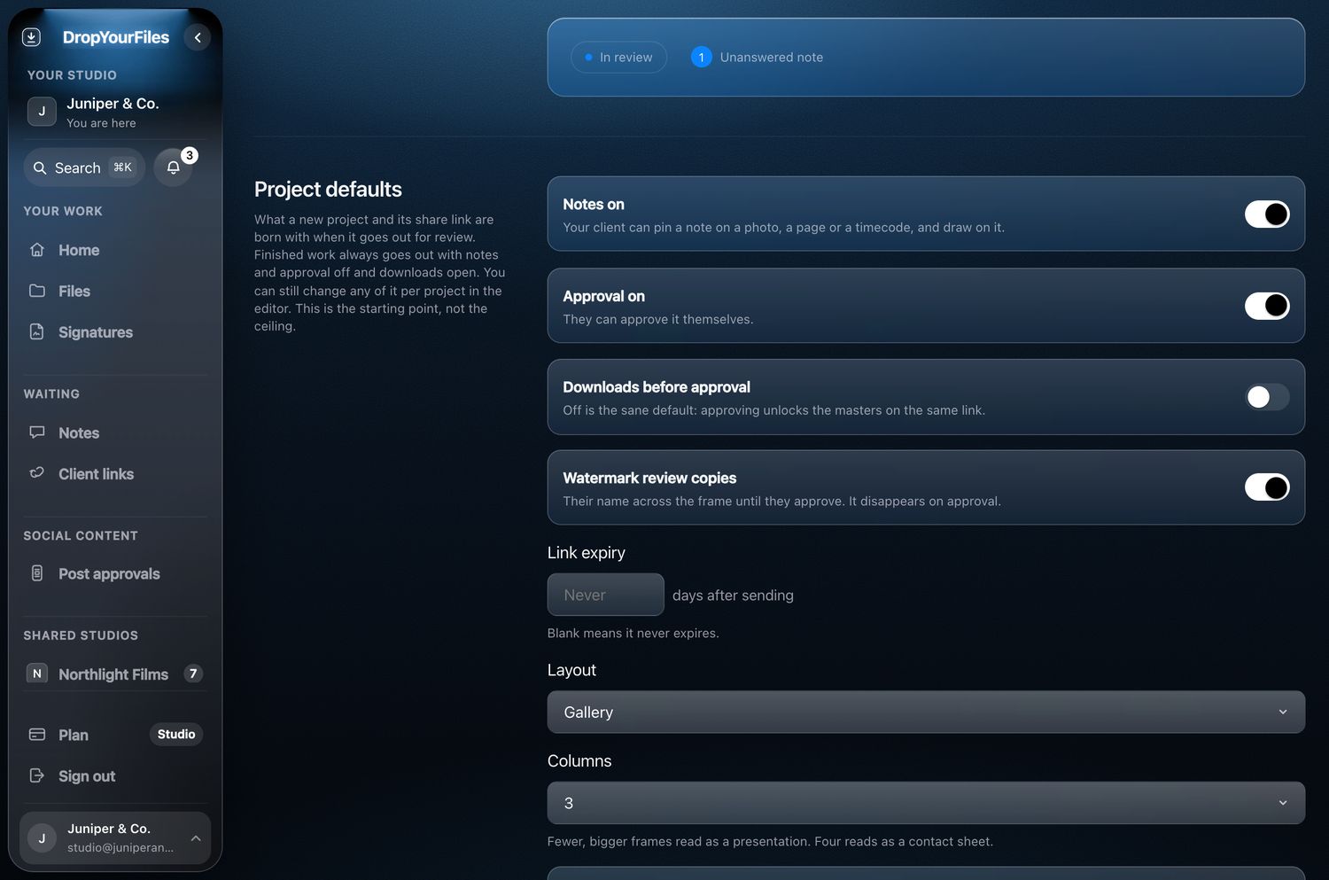
Task: Open the Unanswered note indicator
Action: [x=758, y=57]
